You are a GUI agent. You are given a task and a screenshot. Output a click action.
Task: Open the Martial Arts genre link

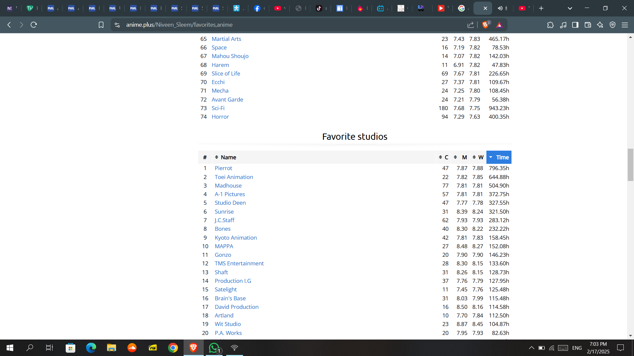pos(226,39)
